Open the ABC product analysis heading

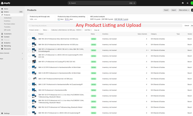pos(97,16)
